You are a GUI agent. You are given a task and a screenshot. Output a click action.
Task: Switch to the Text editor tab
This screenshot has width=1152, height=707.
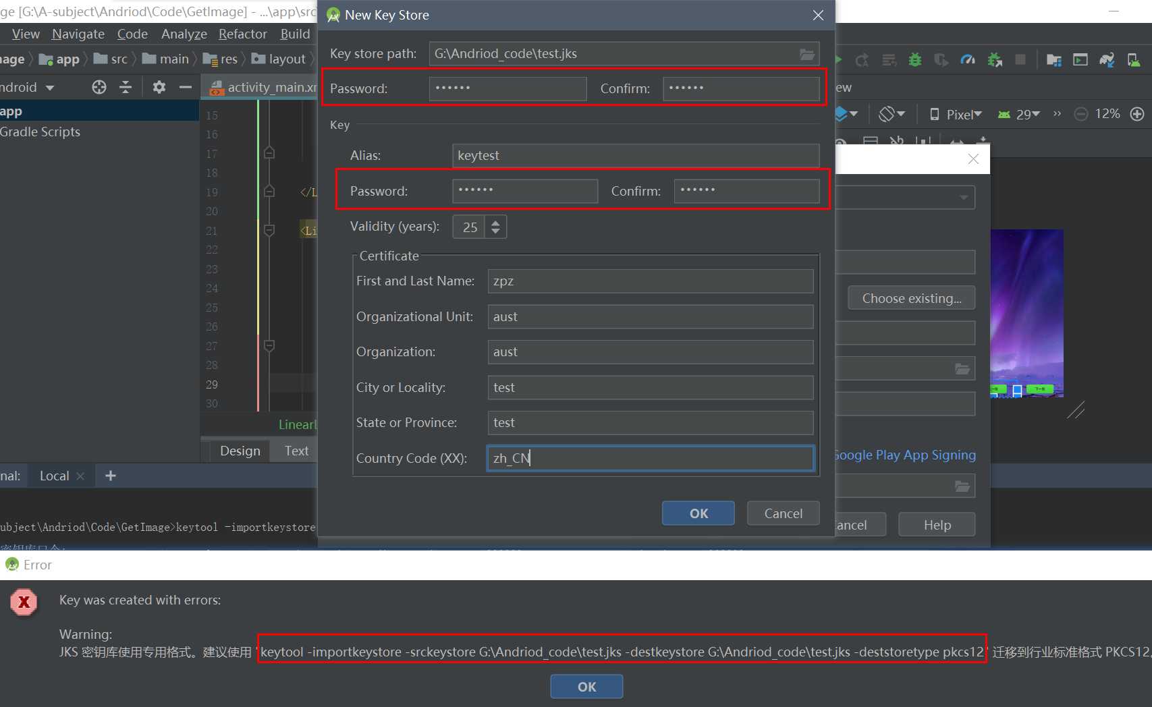coord(296,451)
